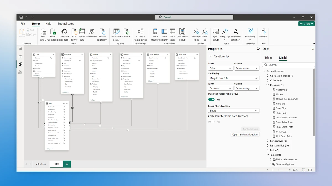Open the Get data tool
The image size is (332, 186).
point(43,35)
